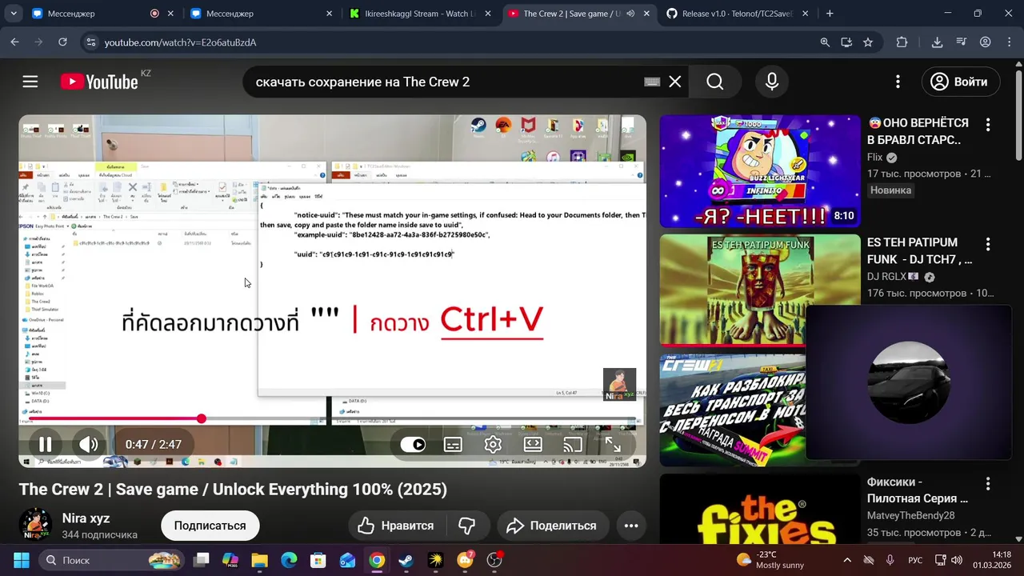This screenshot has height=576, width=1024.
Task: Start voice search with the microphone
Action: [772, 82]
